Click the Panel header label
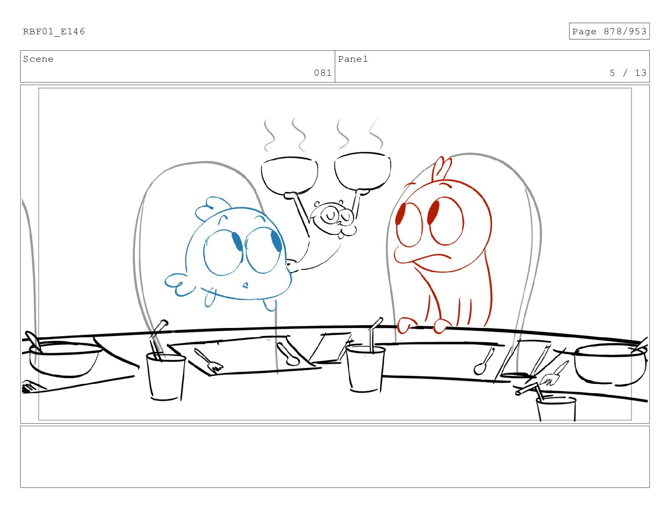The image size is (671, 518). 353,59
